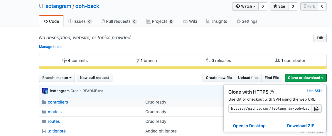Click Create new file button
332x136 pixels.
click(x=219, y=78)
